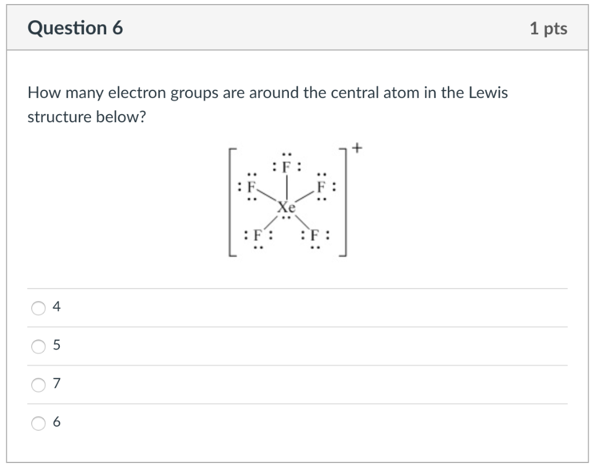Pick the radio button for answer 7

click(38, 385)
